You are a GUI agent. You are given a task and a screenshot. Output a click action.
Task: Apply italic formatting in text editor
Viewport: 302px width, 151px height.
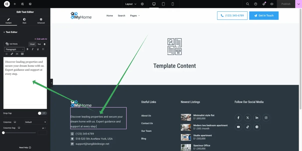click(x=33, y=49)
